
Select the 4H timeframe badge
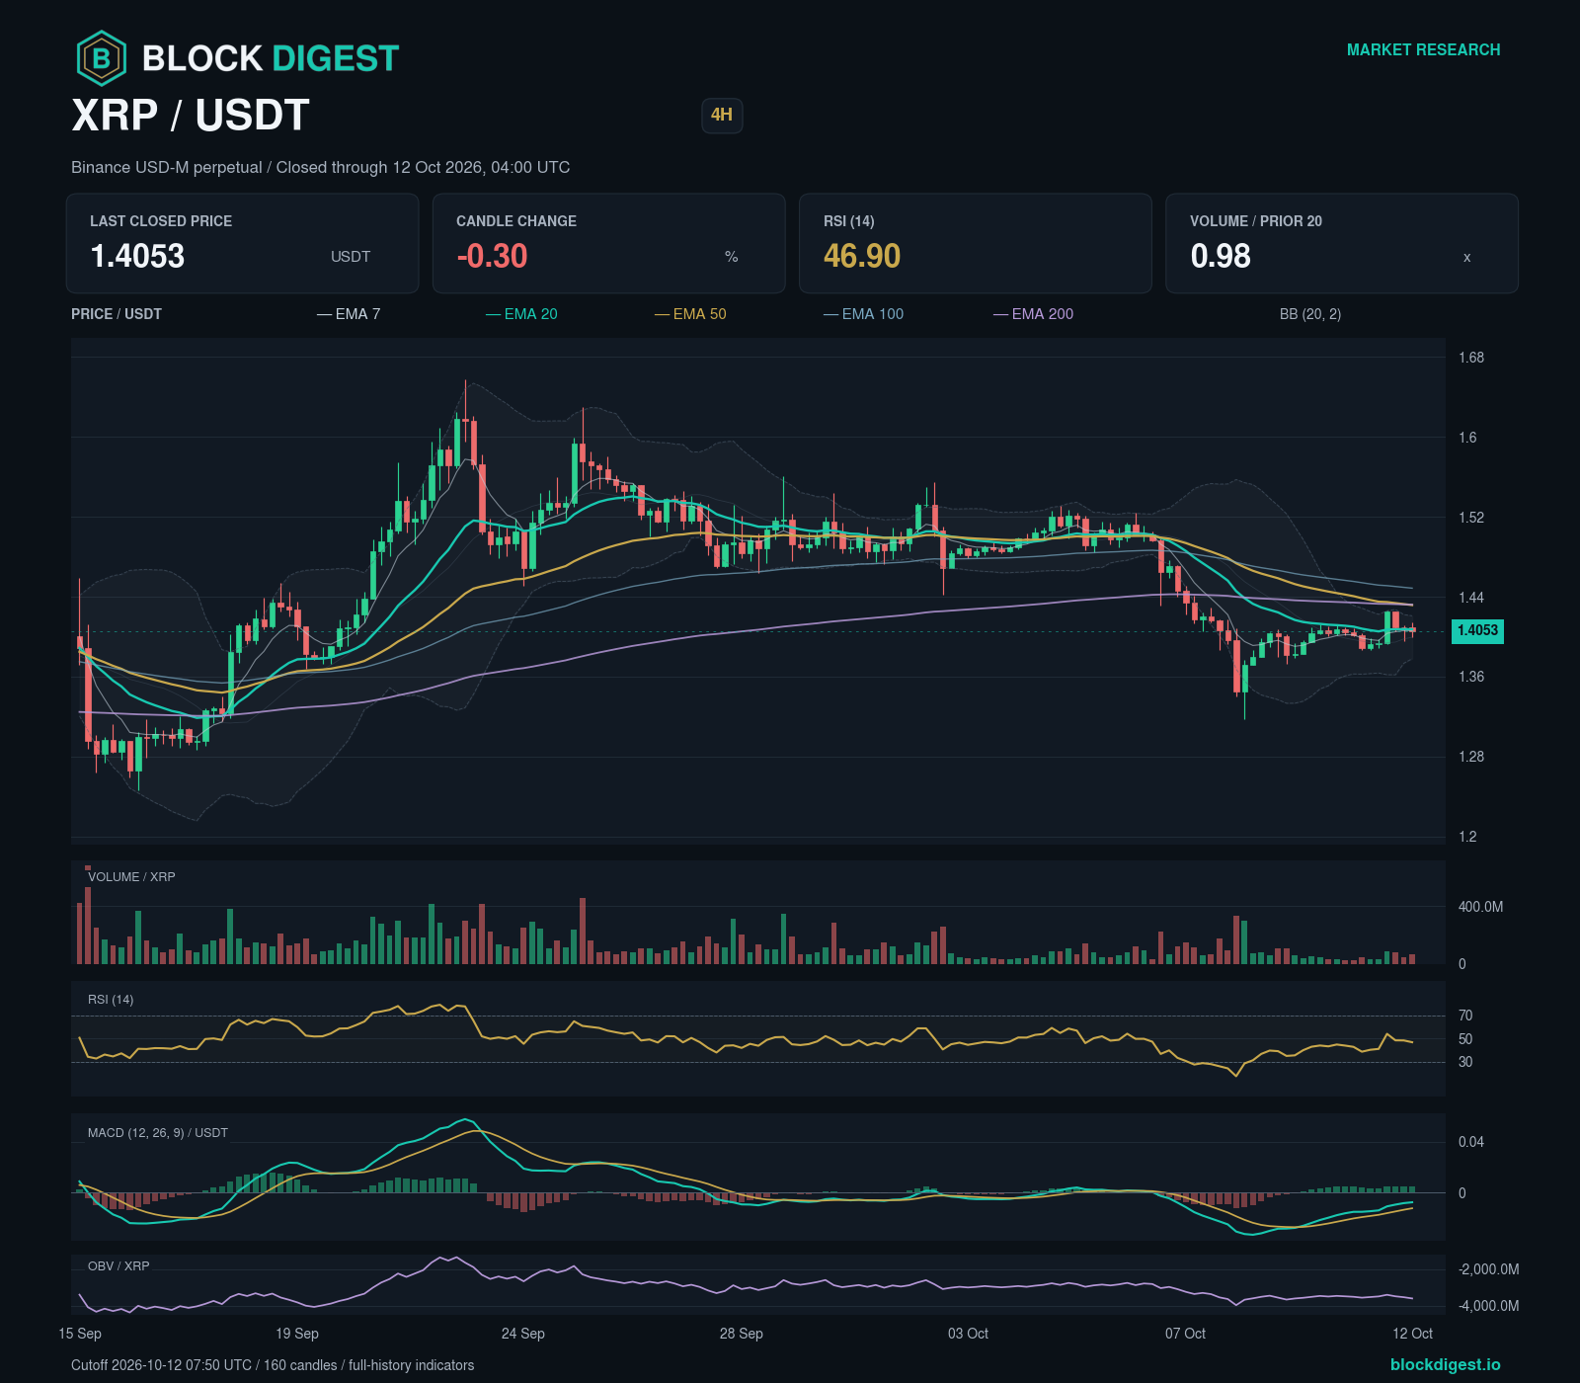(722, 115)
